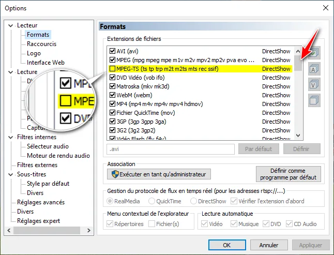334x255 pixels.
Task: Collapse the Sous-titres tree node
Action: point(10,174)
